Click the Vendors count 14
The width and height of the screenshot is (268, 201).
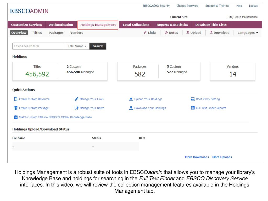click(x=233, y=74)
